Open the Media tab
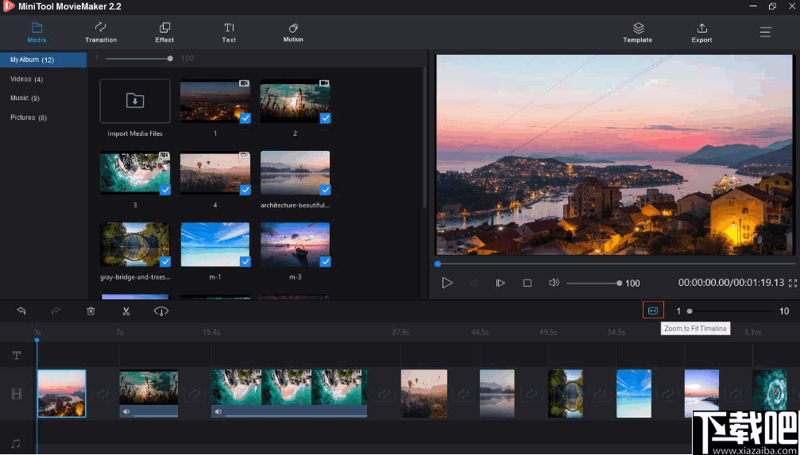Image resolution: width=800 pixels, height=455 pixels. 37,33
